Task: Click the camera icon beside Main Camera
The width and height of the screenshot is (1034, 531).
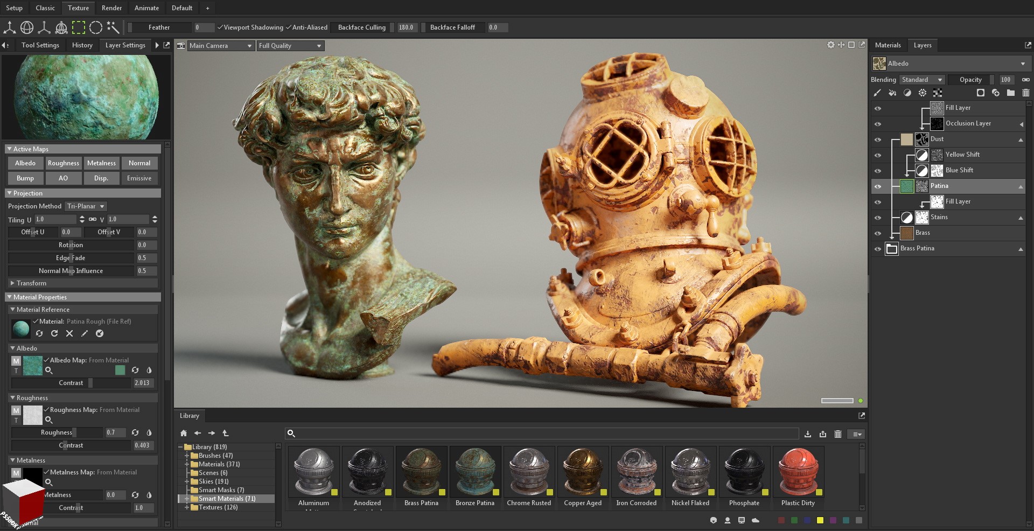Action: point(181,46)
